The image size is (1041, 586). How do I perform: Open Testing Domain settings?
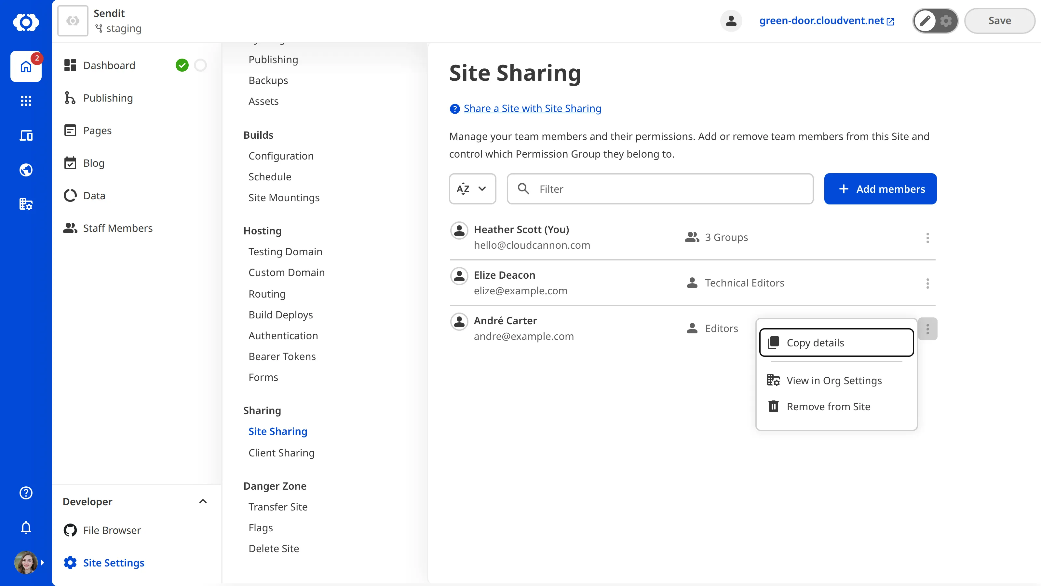point(285,252)
